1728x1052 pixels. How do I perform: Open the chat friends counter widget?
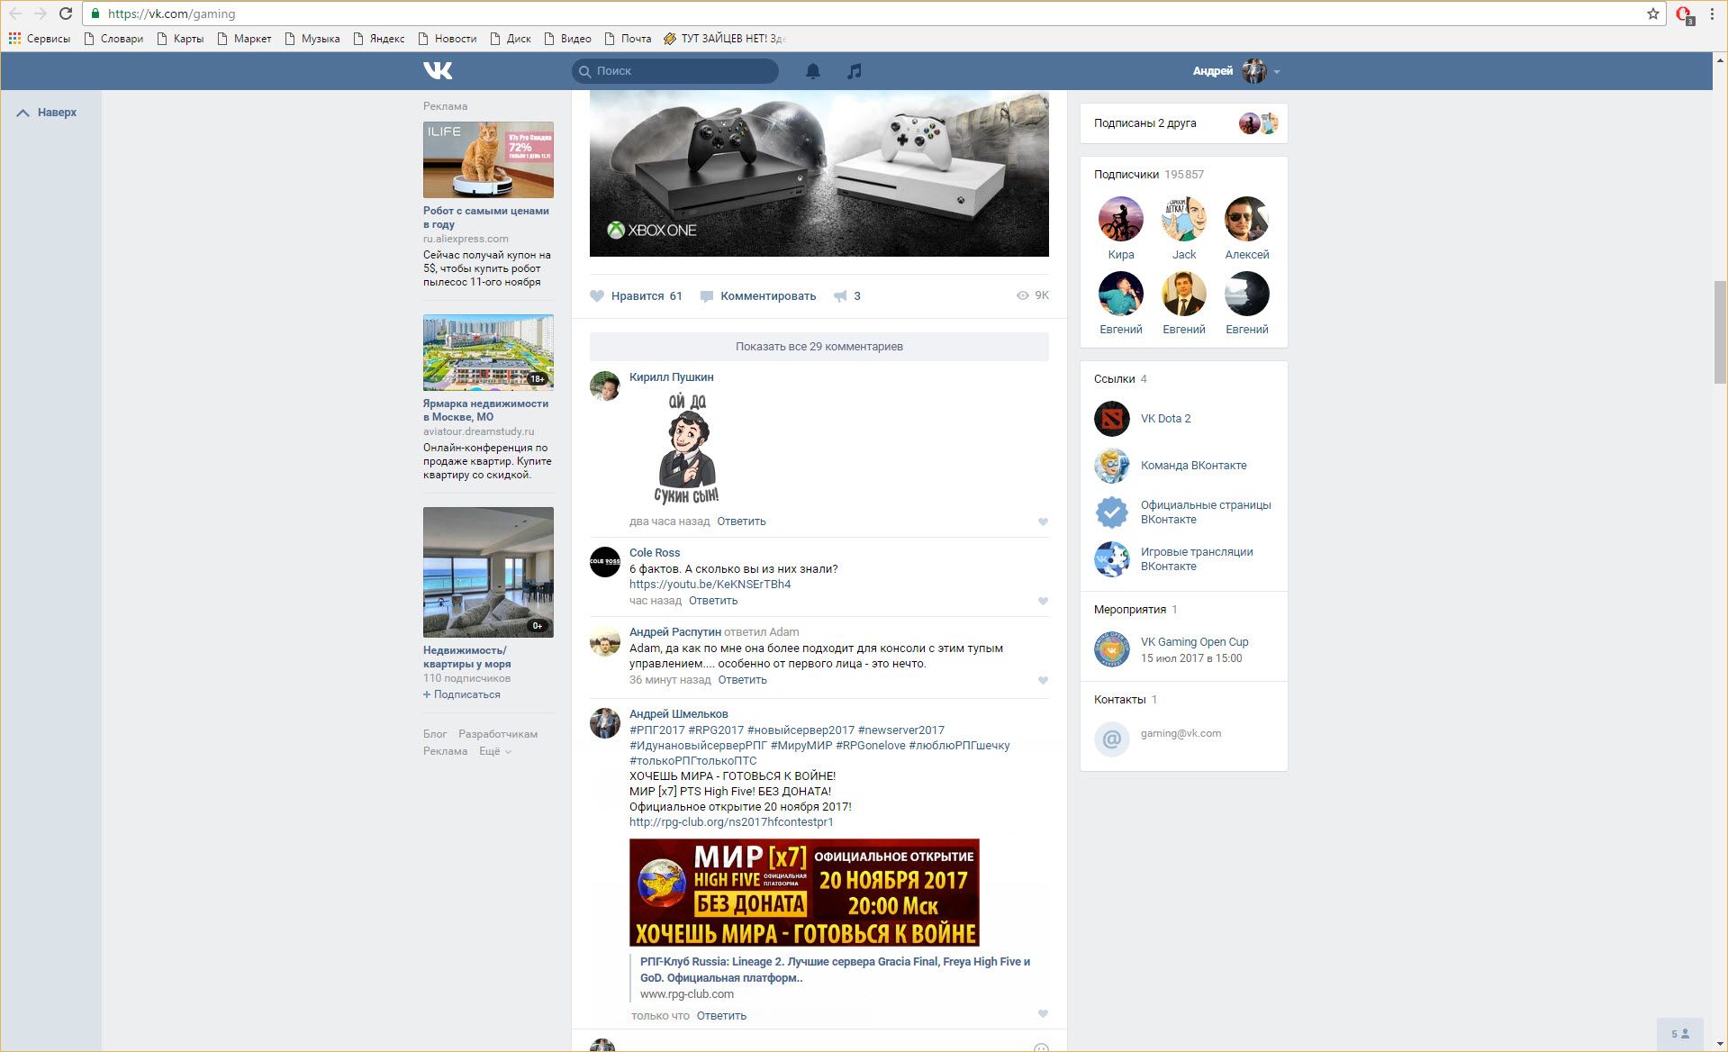[1680, 1033]
